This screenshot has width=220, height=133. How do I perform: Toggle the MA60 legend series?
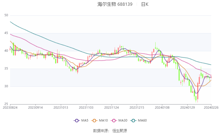click(x=139, y=120)
